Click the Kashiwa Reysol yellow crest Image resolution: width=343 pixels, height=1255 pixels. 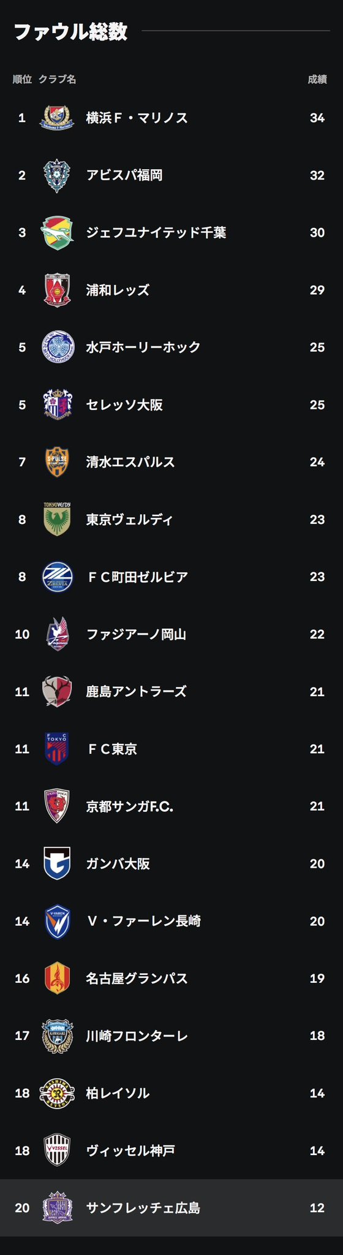(x=57, y=1093)
